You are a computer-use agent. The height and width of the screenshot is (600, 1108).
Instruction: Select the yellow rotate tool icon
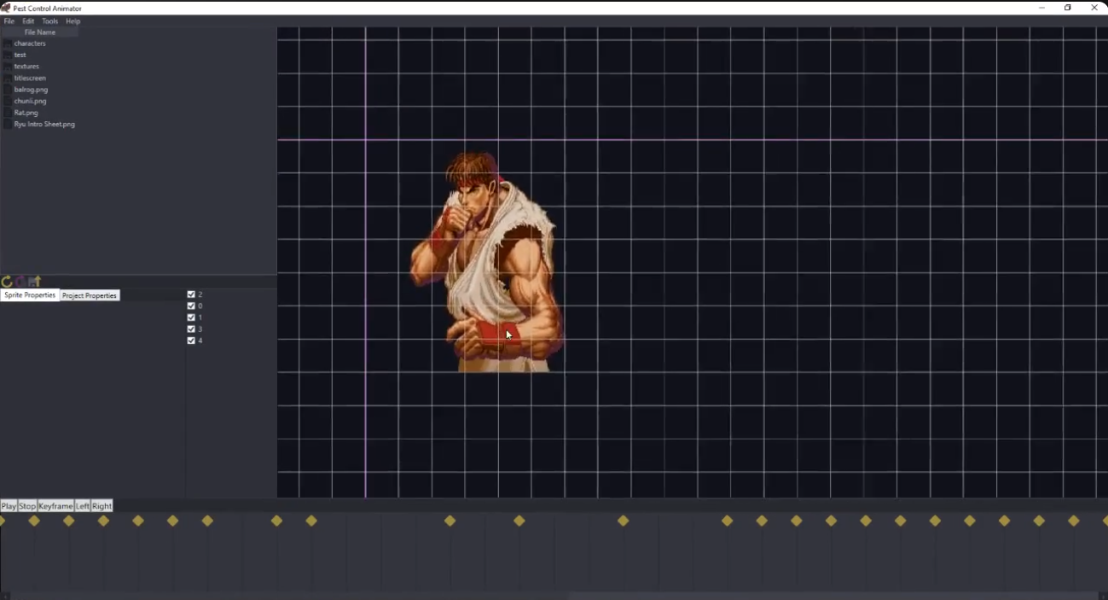6,281
